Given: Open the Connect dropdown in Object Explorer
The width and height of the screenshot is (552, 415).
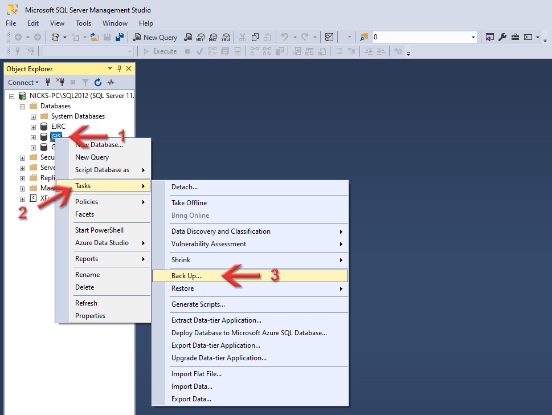Looking at the screenshot, I should pos(23,83).
